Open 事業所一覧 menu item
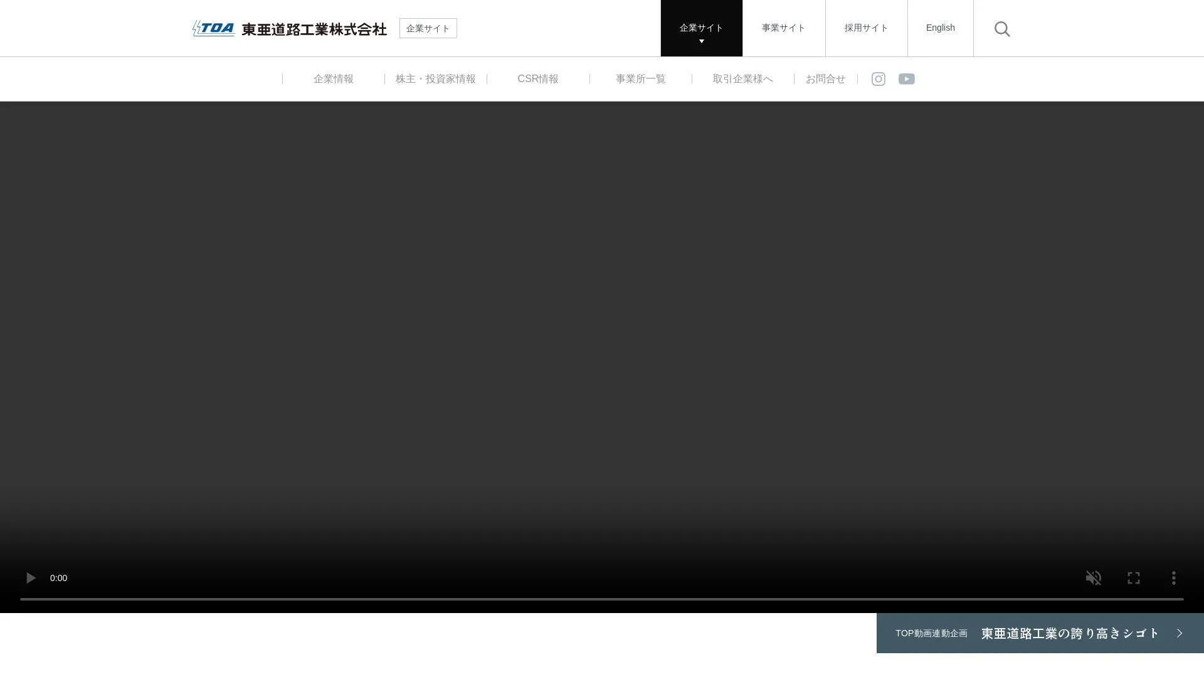1204x677 pixels. pos(640,79)
